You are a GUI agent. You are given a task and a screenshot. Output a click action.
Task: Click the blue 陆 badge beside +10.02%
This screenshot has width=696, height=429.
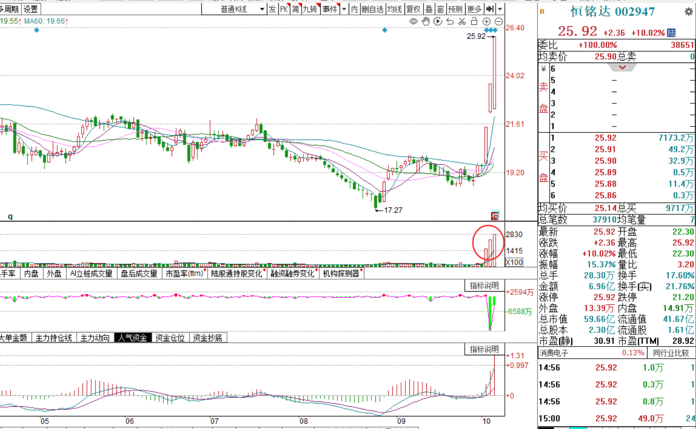click(671, 32)
